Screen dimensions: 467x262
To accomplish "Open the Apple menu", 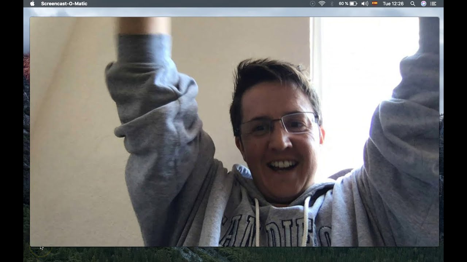I will (32, 4).
